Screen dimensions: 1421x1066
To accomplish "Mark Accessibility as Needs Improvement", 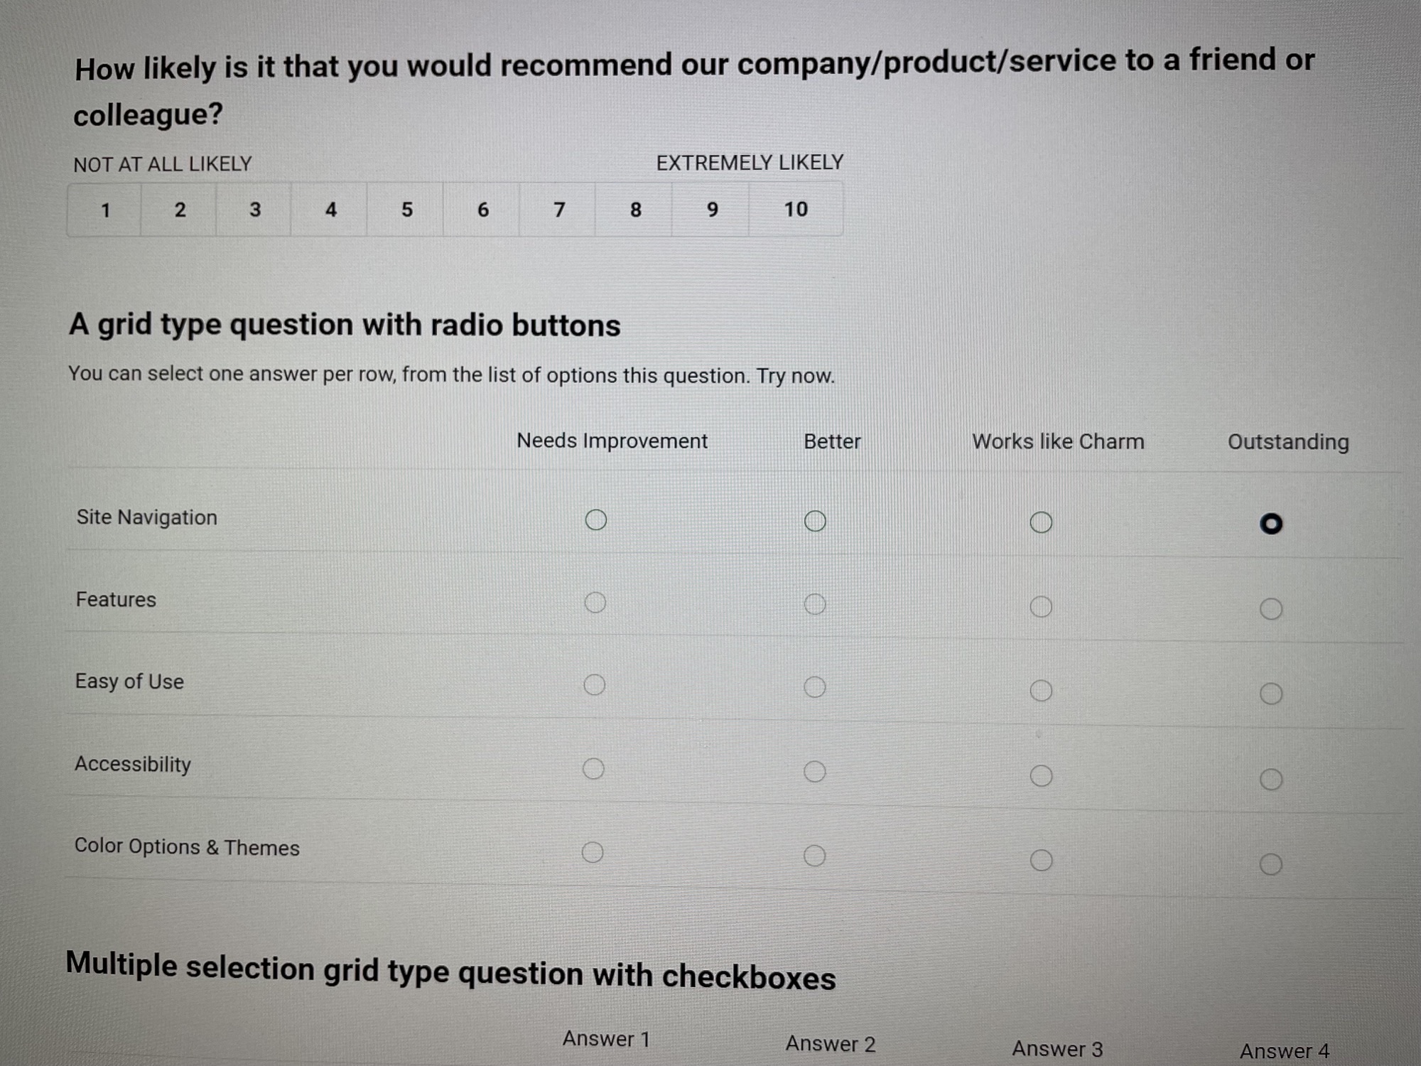I will pos(593,769).
